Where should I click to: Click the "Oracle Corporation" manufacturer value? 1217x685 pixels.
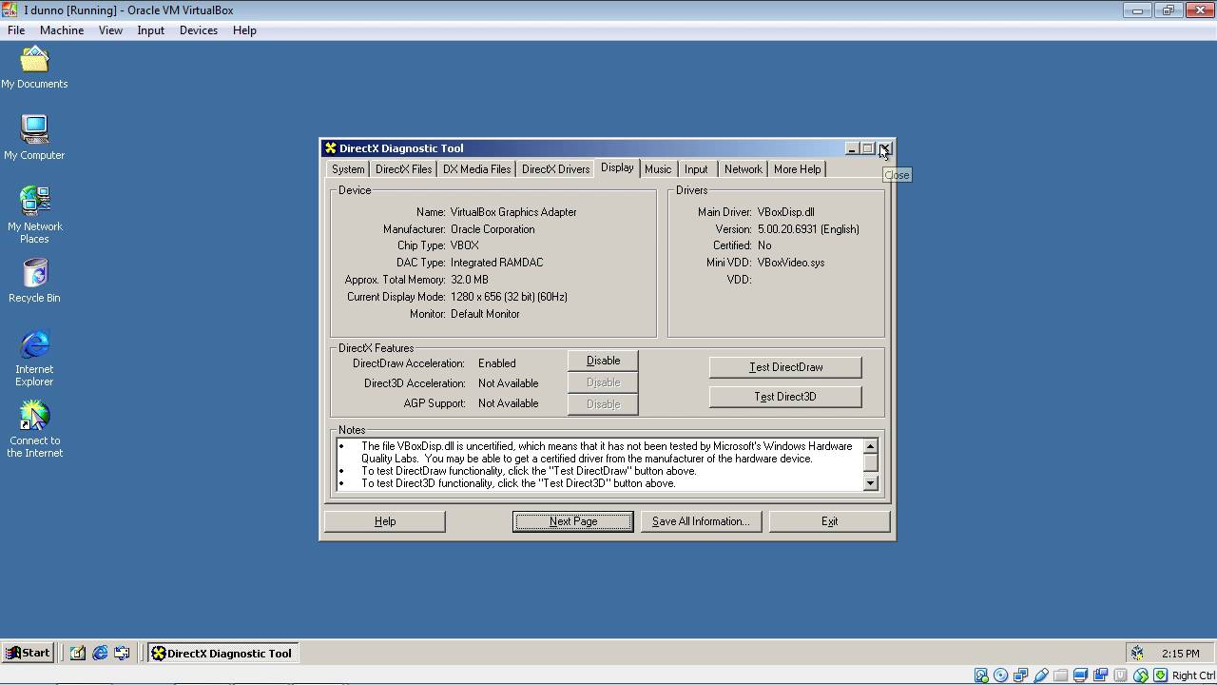(493, 229)
